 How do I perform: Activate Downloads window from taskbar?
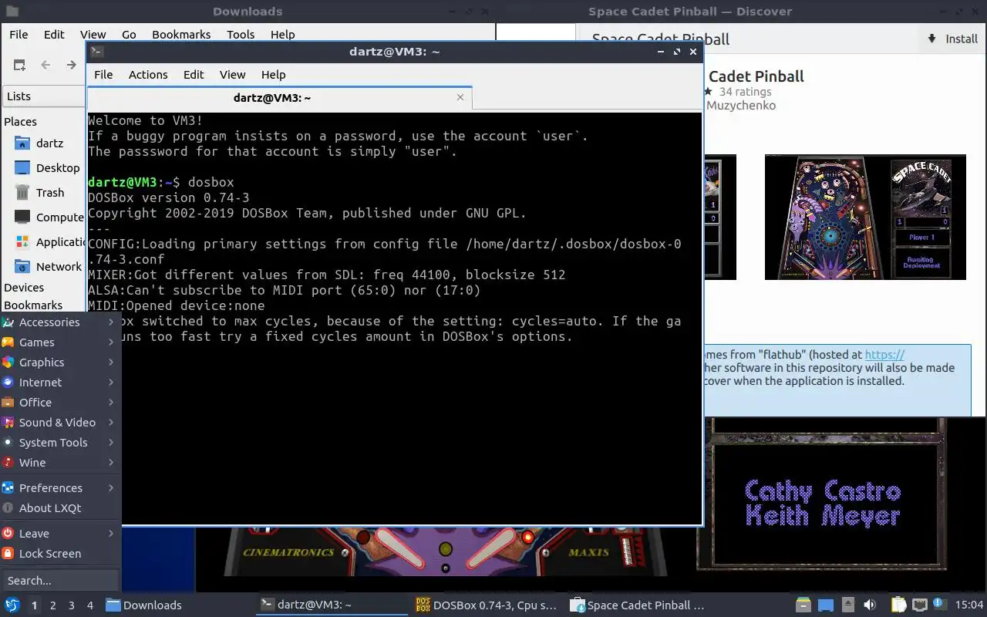pos(177,605)
